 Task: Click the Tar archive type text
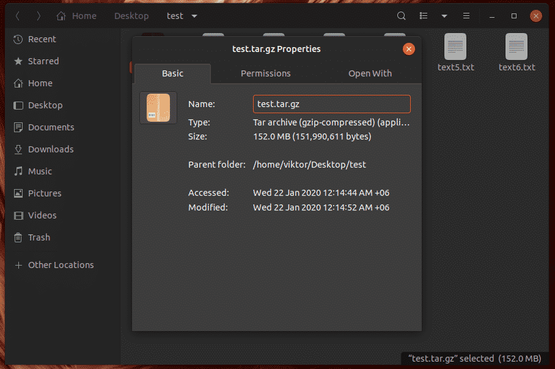coord(331,122)
